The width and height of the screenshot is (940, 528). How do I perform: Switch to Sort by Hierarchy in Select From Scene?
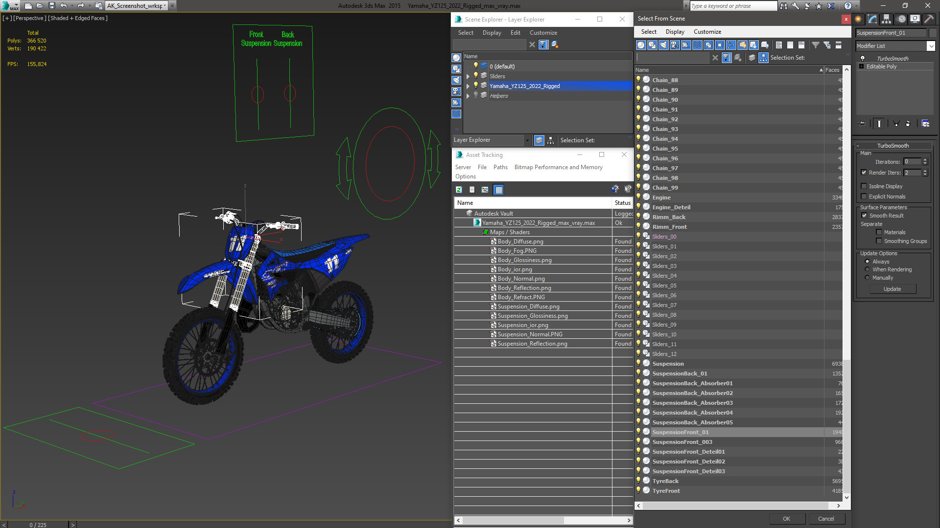pyautogui.click(x=763, y=58)
